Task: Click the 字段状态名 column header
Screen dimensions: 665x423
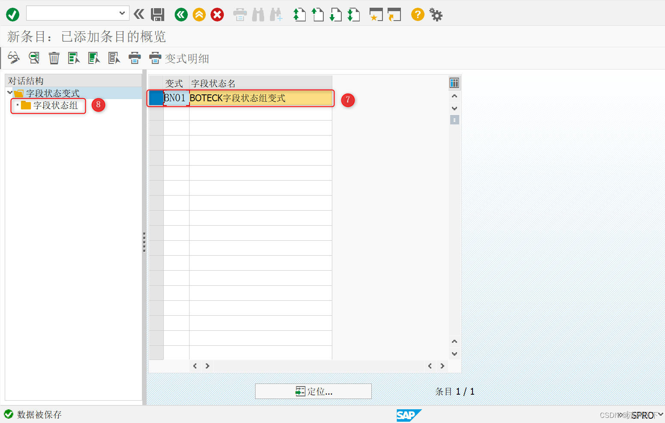Action: (261, 83)
